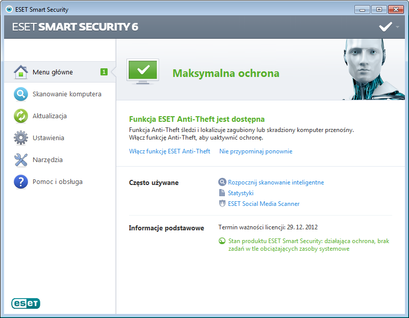Click the Stan produktu ESET Smart Security status
Viewport: 409px width, 318px height.
[x=309, y=245]
